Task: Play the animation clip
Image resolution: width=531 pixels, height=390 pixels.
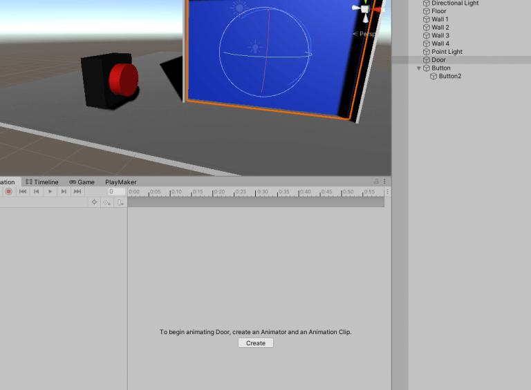Action: click(x=50, y=192)
